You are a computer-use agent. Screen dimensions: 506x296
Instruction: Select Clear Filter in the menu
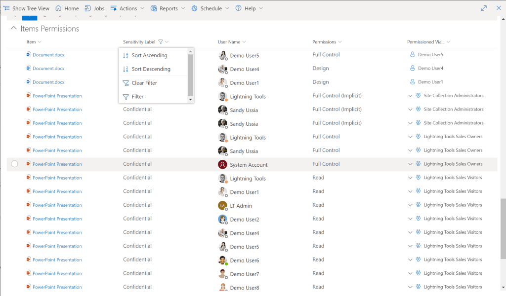[x=144, y=82]
